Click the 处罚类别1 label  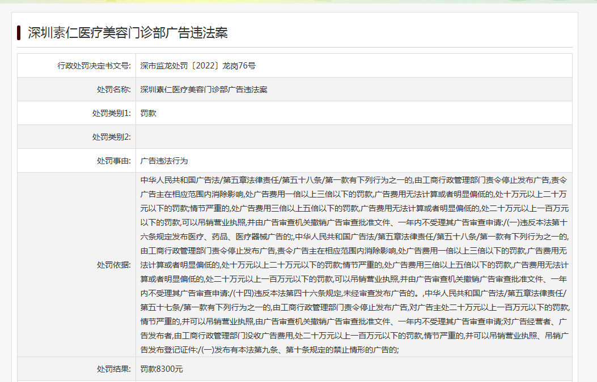coord(112,113)
